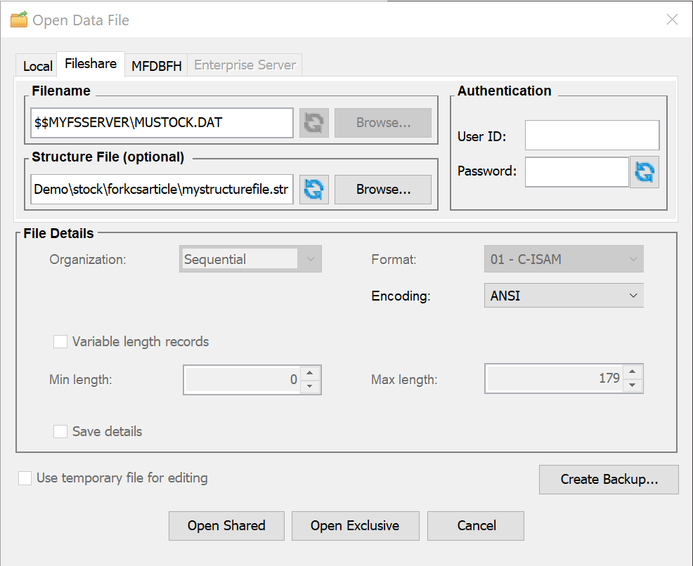Click Open Exclusive
Screen dimensions: 693x566
(x=355, y=525)
